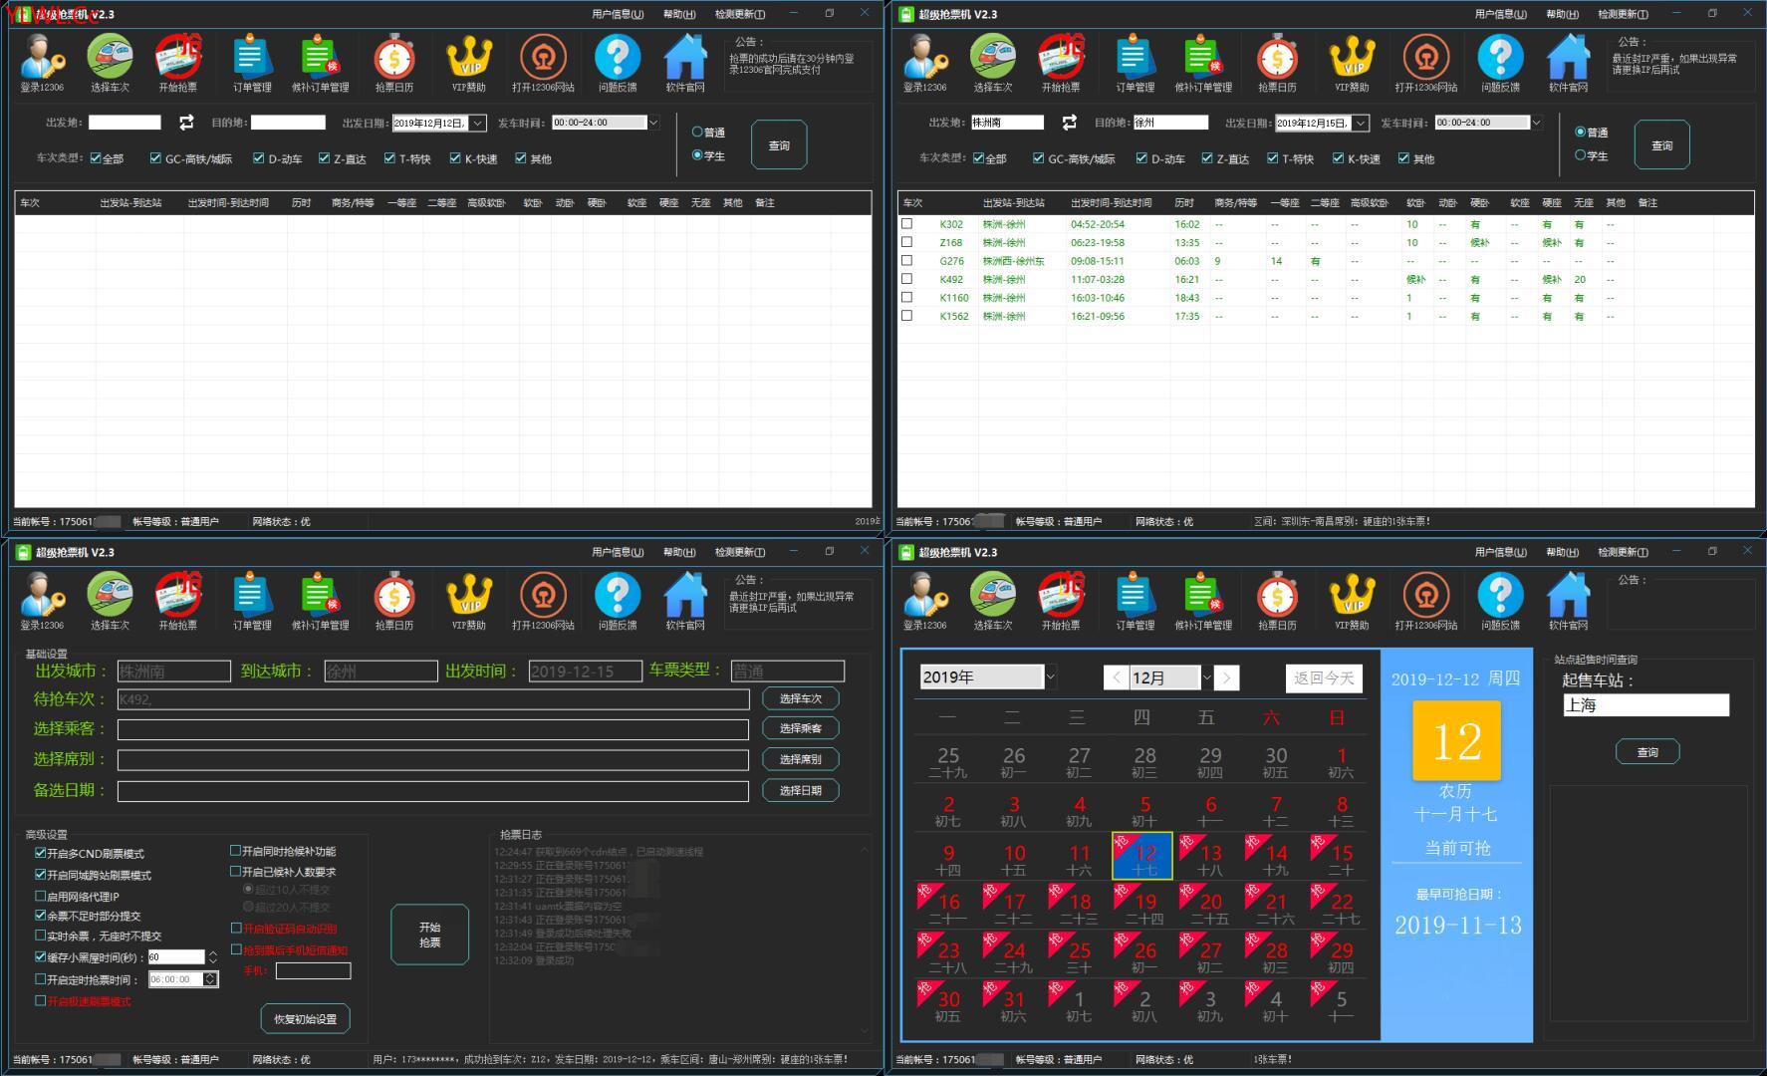Expand the 2019年 year dropdown
1767x1076 pixels.
1050,677
